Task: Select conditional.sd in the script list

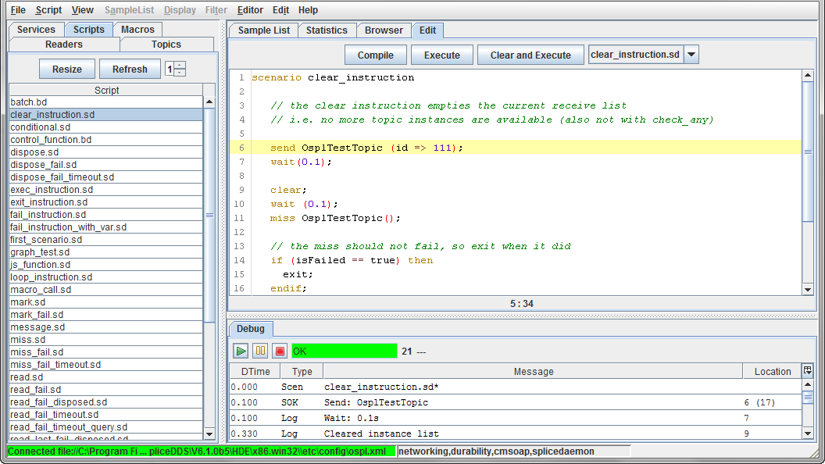Action: (105, 127)
